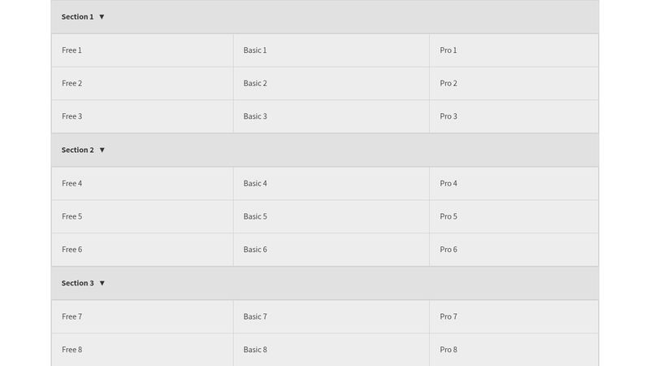Click the Section 3 header label
Image resolution: width=650 pixels, height=366 pixels.
77,283
